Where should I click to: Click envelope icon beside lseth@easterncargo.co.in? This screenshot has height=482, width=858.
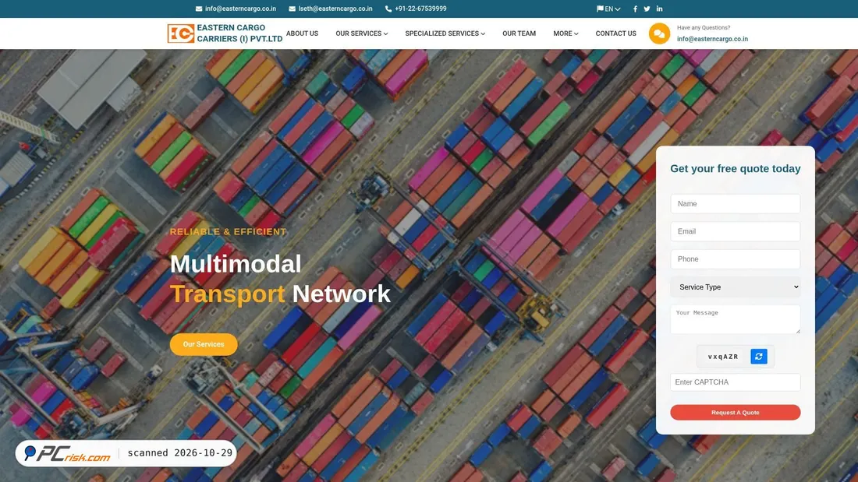[292, 9]
